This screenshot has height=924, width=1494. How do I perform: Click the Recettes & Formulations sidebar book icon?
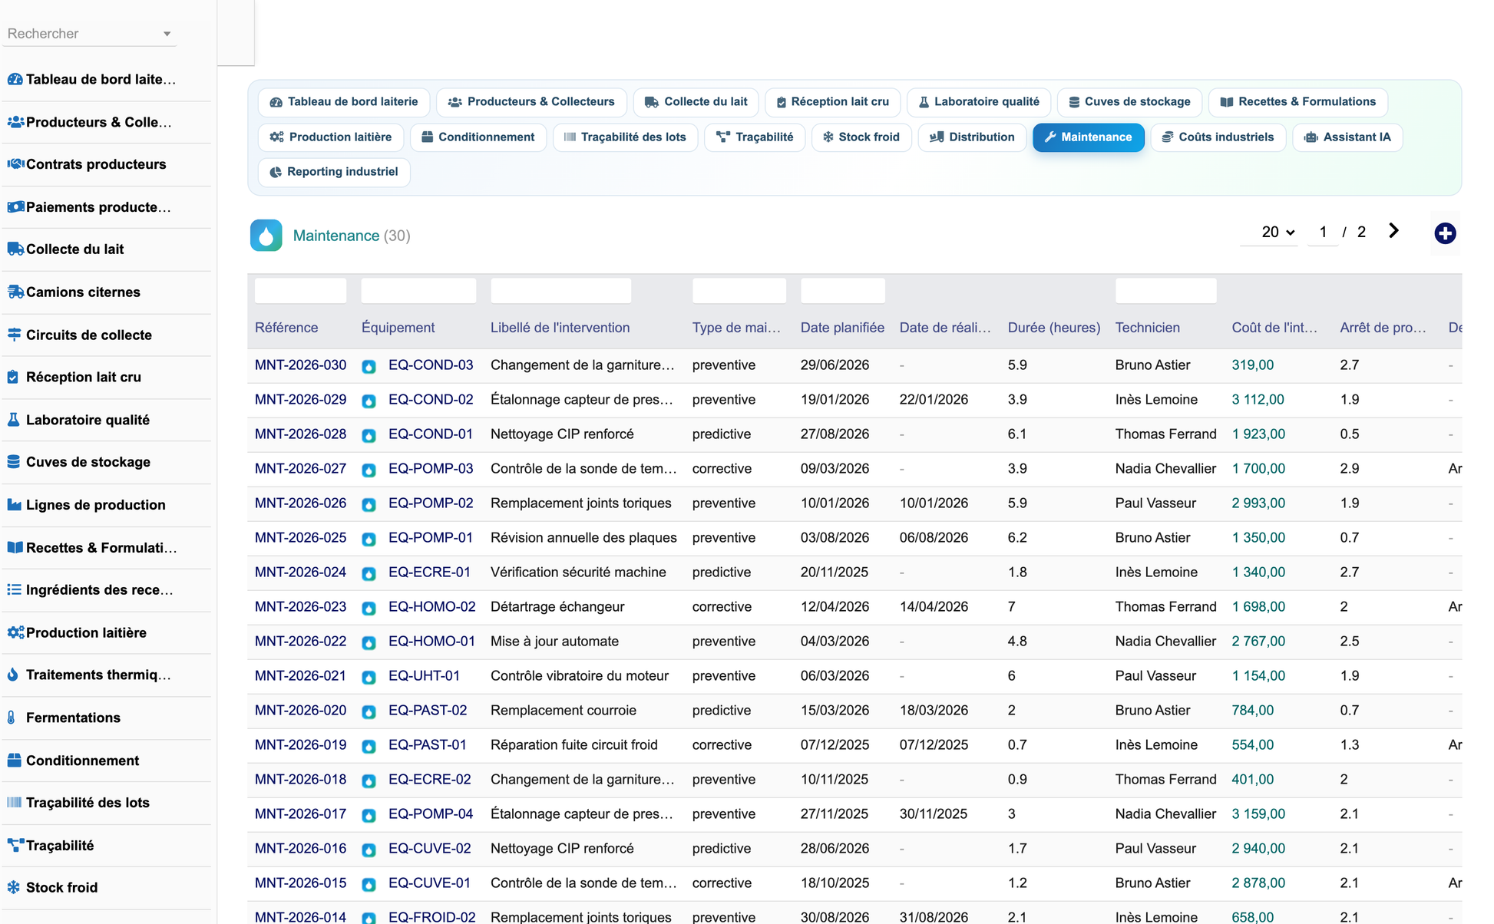(x=15, y=547)
